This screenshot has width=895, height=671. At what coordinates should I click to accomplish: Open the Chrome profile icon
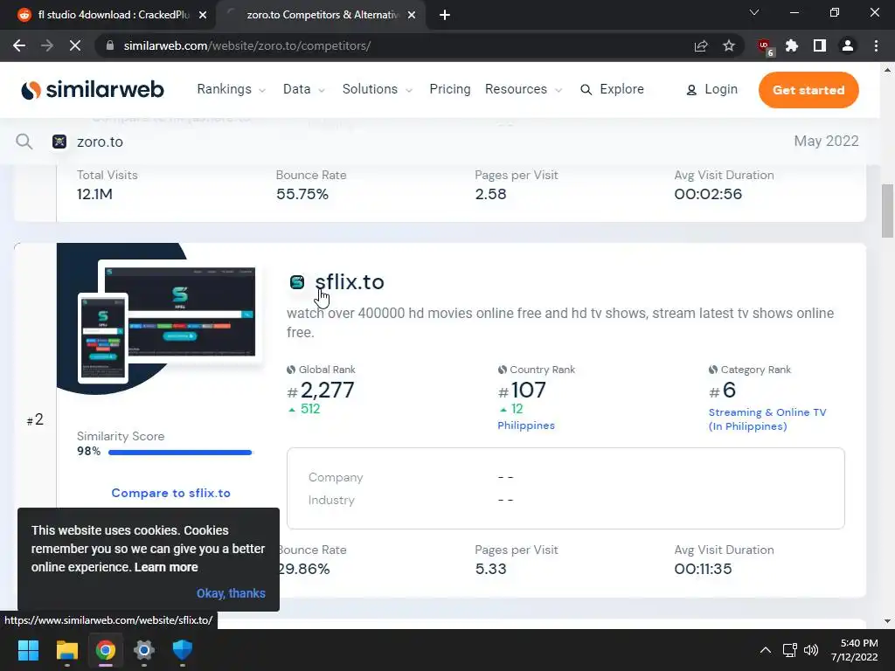click(x=848, y=45)
